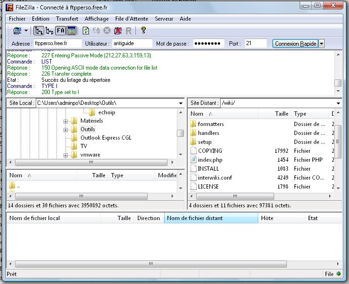Sort remote files by Taille column
This screenshot has width=349, height=284.
274,114
